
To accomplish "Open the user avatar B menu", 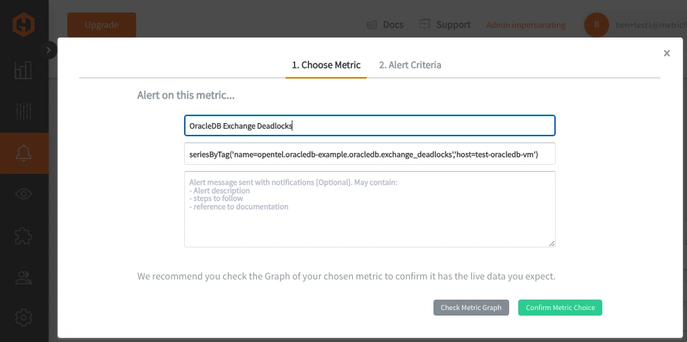I will [x=596, y=24].
